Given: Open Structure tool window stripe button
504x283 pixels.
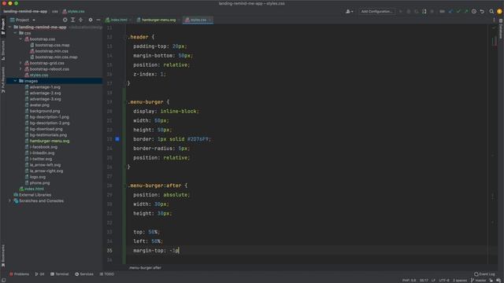Looking at the screenshot, I should (x=3, y=50).
